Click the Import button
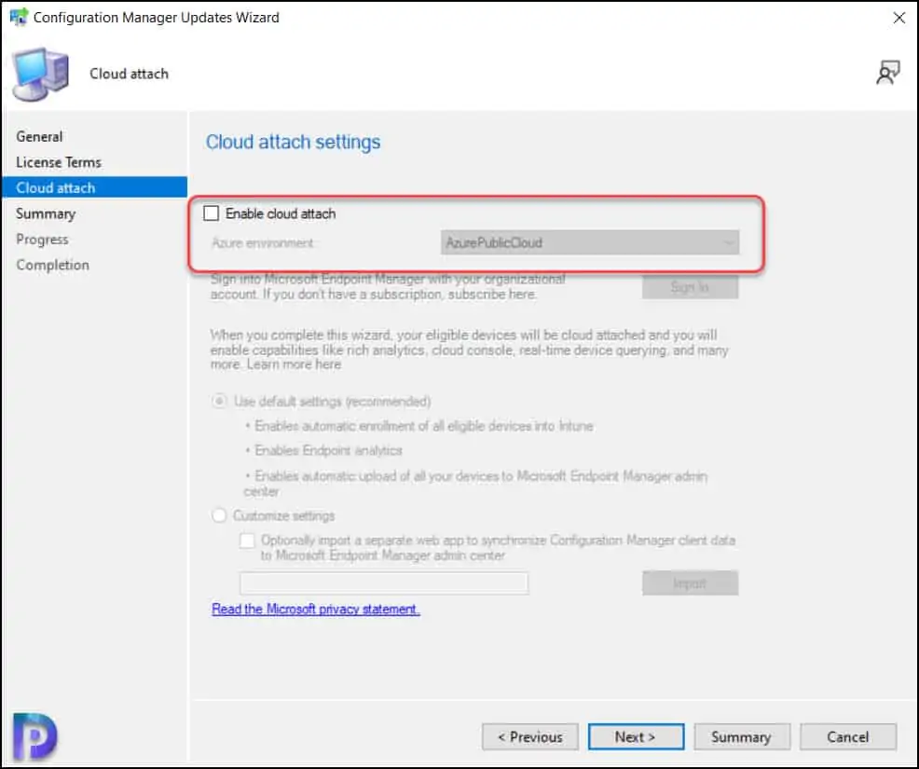Image resolution: width=919 pixels, height=769 pixels. (x=690, y=584)
